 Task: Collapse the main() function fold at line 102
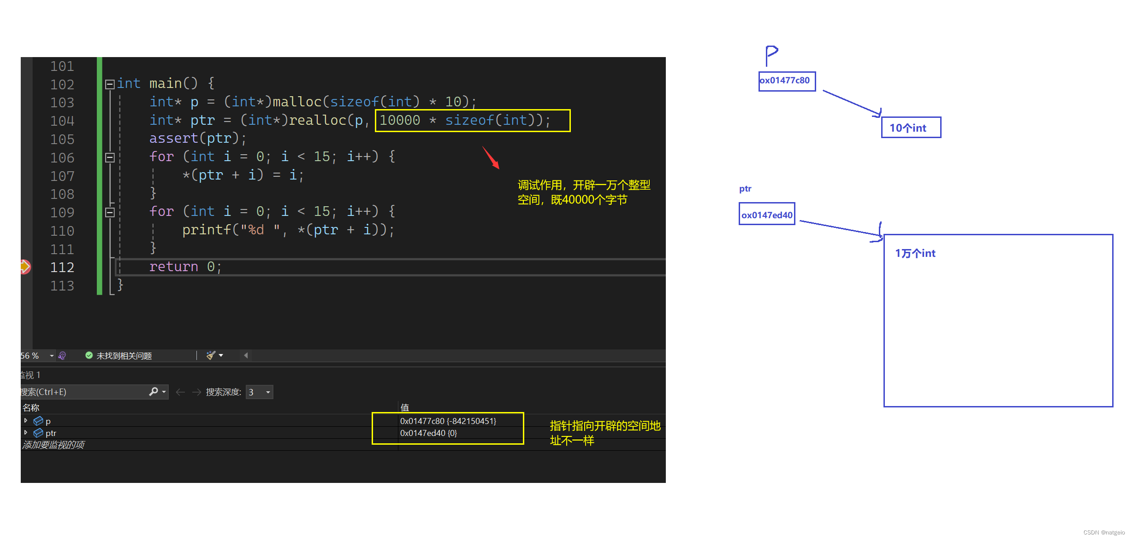click(x=110, y=84)
